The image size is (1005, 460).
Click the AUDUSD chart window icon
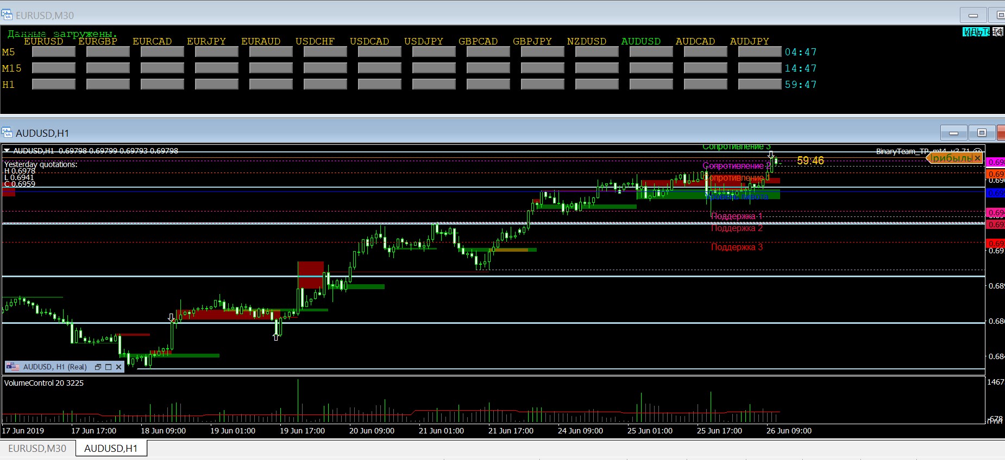(x=7, y=133)
